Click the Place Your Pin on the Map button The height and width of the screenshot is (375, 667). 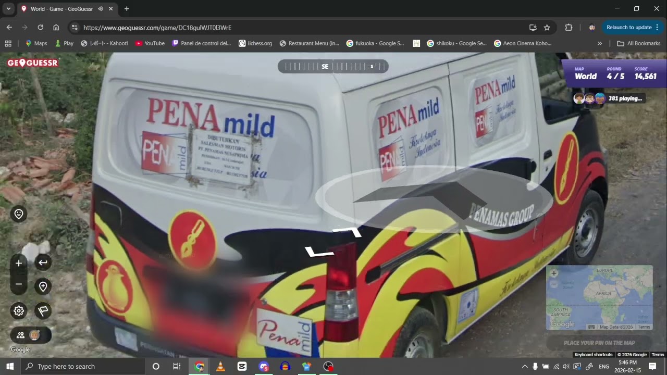[x=599, y=343]
